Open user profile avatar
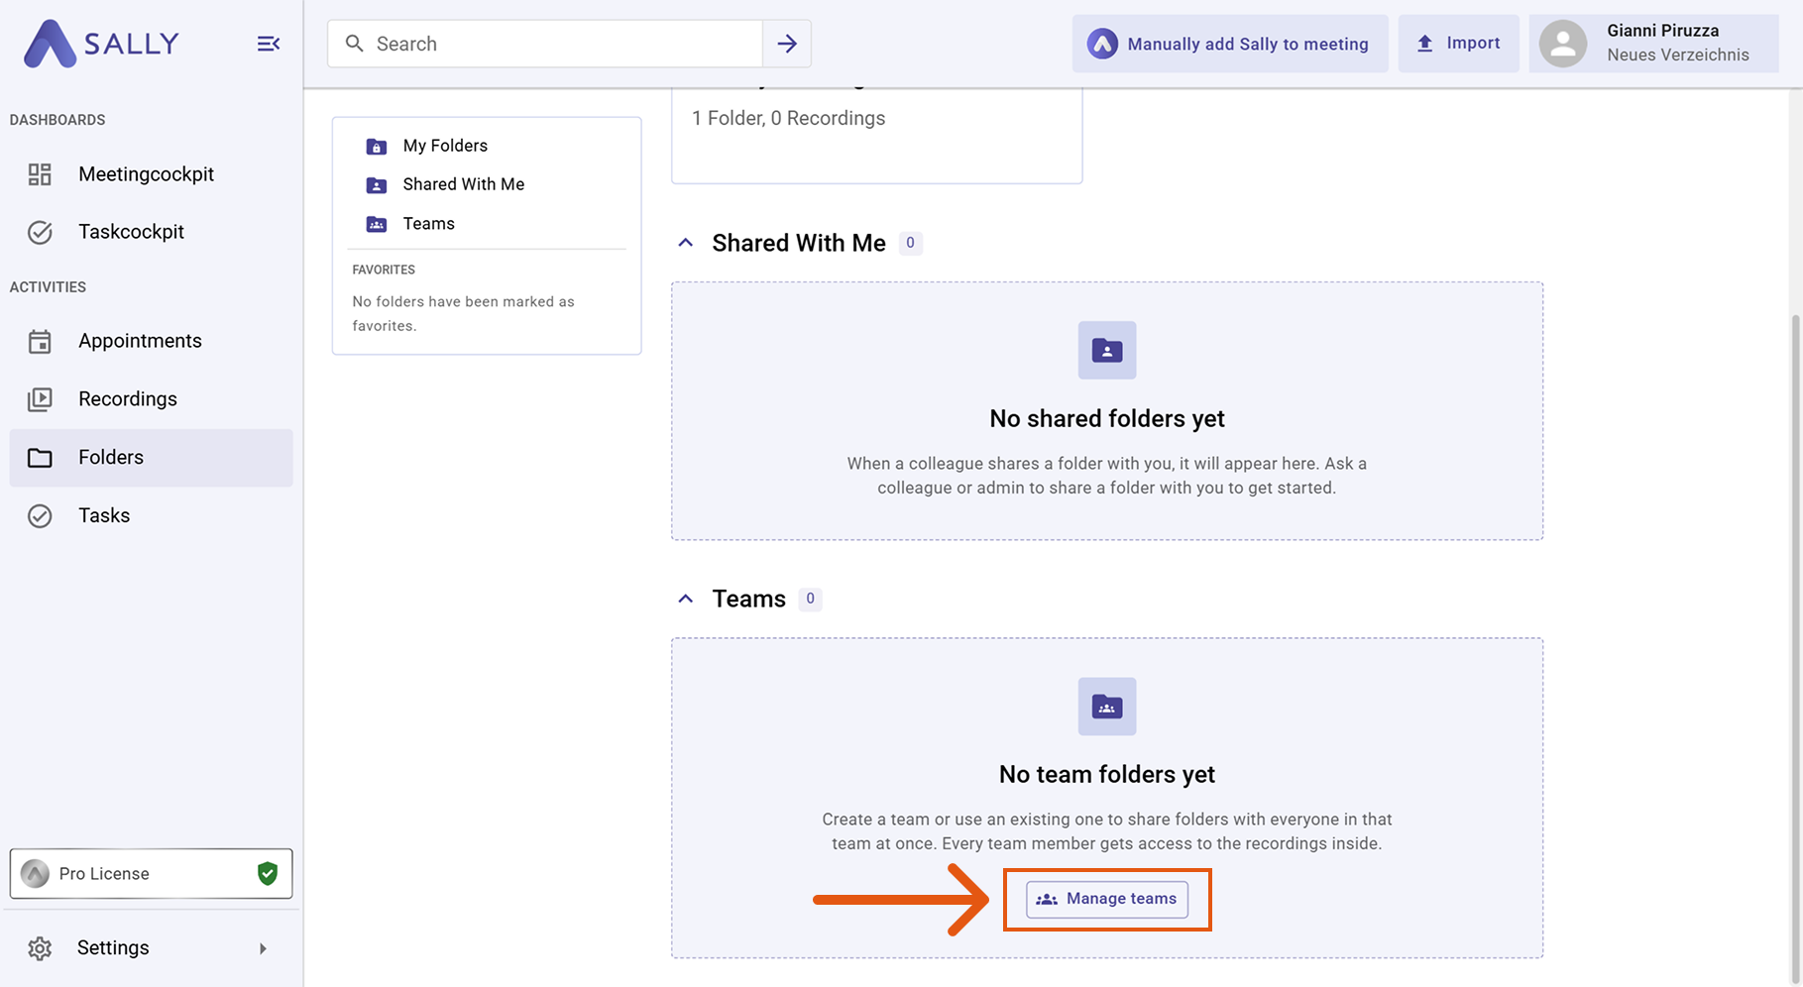1803x987 pixels. (x=1563, y=44)
